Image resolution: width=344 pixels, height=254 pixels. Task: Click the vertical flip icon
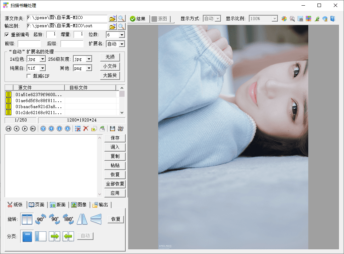click(96, 219)
